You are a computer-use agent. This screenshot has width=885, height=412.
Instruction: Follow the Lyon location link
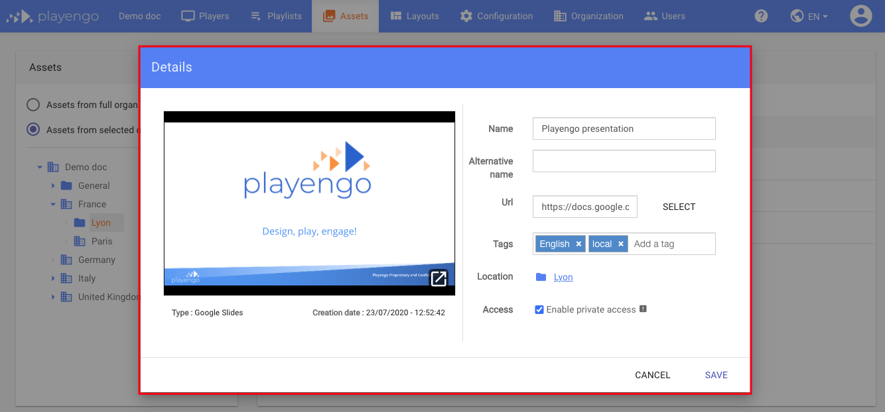click(x=563, y=277)
